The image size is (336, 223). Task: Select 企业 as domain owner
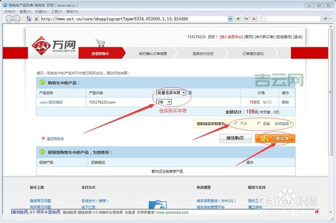pos(259,124)
